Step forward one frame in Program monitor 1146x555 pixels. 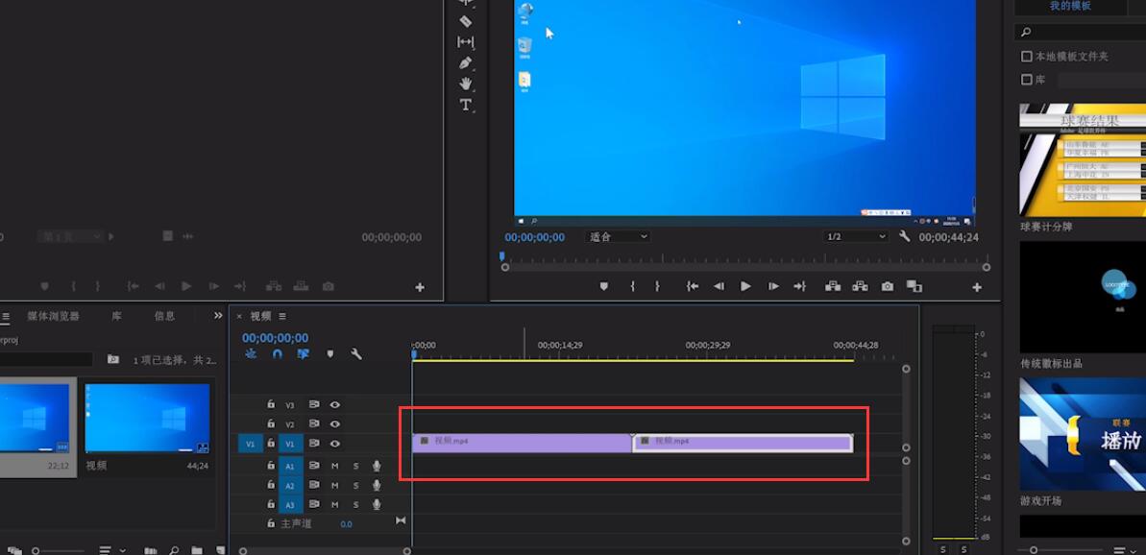click(x=773, y=287)
